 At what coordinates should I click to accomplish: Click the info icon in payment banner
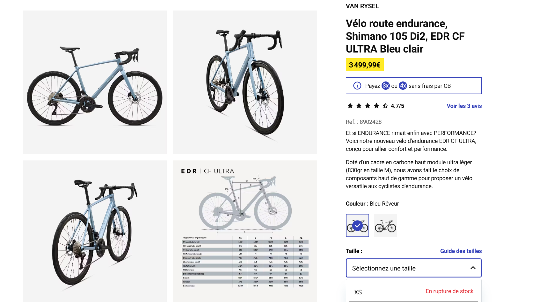pyautogui.click(x=357, y=86)
